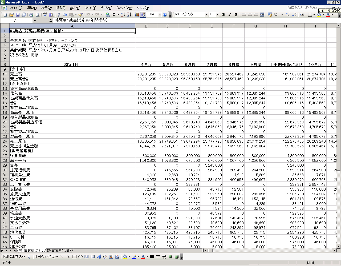Toggle italic formatting
341x266 pixels.
coord(230,15)
